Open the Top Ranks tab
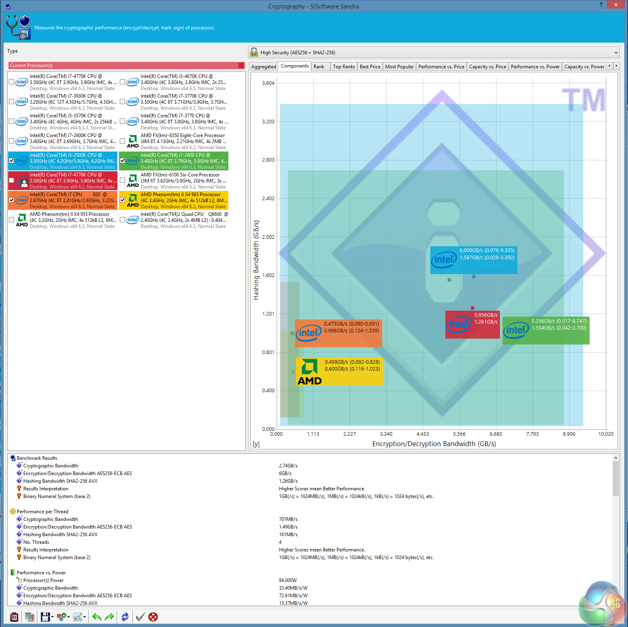Image resolution: width=628 pixels, height=627 pixels. tap(344, 67)
